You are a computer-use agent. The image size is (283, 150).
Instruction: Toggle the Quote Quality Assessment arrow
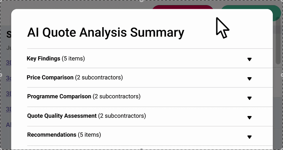[249, 117]
